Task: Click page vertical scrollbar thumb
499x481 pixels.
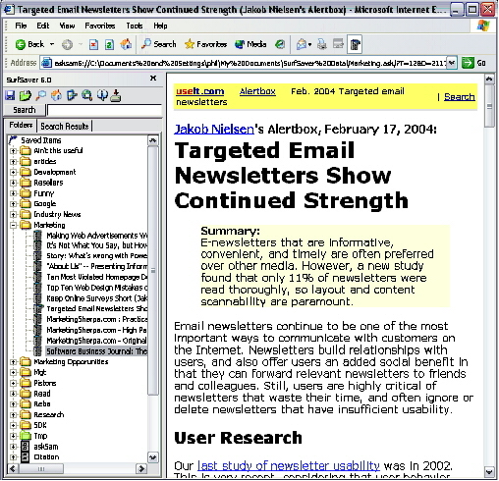Action: click(x=489, y=106)
